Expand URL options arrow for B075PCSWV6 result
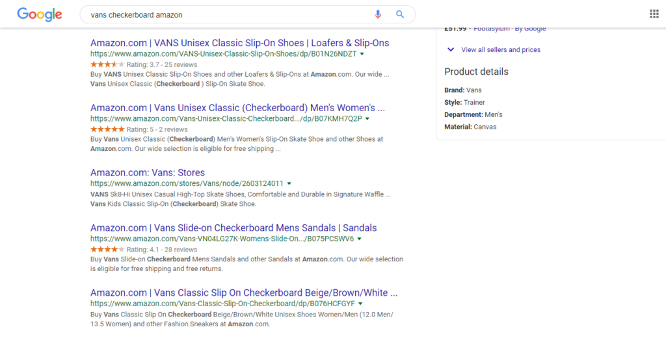This screenshot has height=338, width=666. [x=359, y=239]
